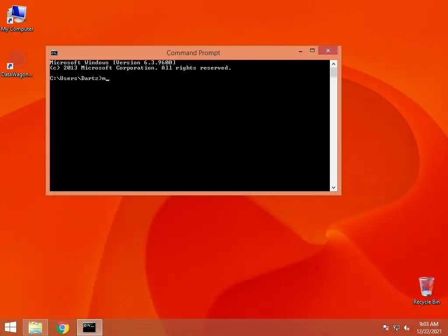The height and width of the screenshot is (336, 448).
Task: Click the Command Prompt scroll down arrow
Action: (333, 188)
